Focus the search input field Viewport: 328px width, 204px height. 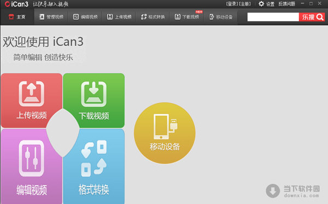click(x=273, y=17)
